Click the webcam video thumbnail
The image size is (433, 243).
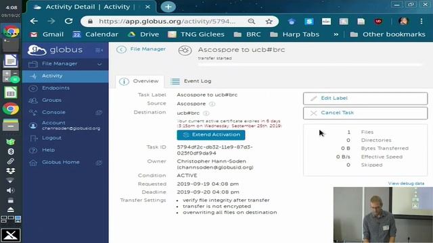383,215
